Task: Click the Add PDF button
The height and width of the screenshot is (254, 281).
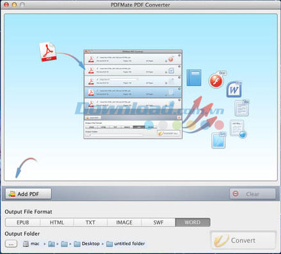Action: pyautogui.click(x=28, y=194)
